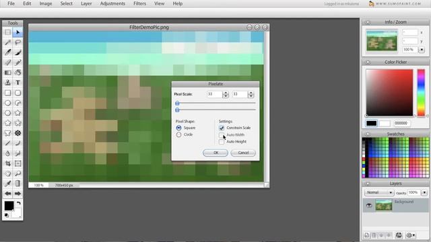The image size is (431, 242).
Task: Add new layer in Layers panel
Action: tap(366, 235)
